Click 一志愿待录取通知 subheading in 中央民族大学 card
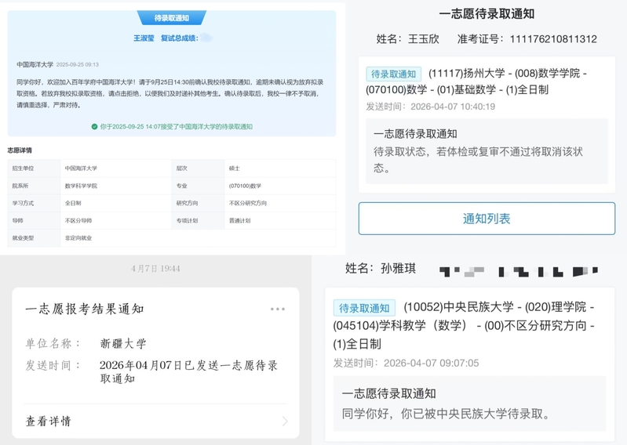Screen dimensions: 627x445 point(388,393)
